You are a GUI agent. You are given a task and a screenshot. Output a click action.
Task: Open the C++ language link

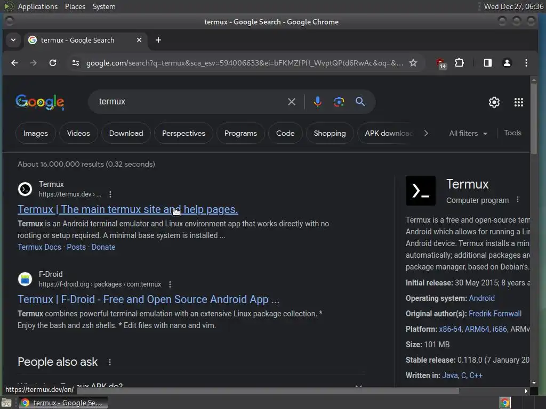point(476,375)
